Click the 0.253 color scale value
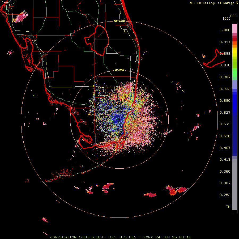Viewport: 239px width, 239px height. [225, 195]
